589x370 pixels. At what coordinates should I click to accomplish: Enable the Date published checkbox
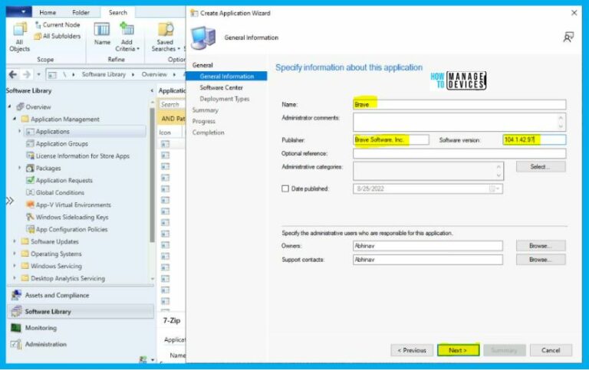coord(285,188)
